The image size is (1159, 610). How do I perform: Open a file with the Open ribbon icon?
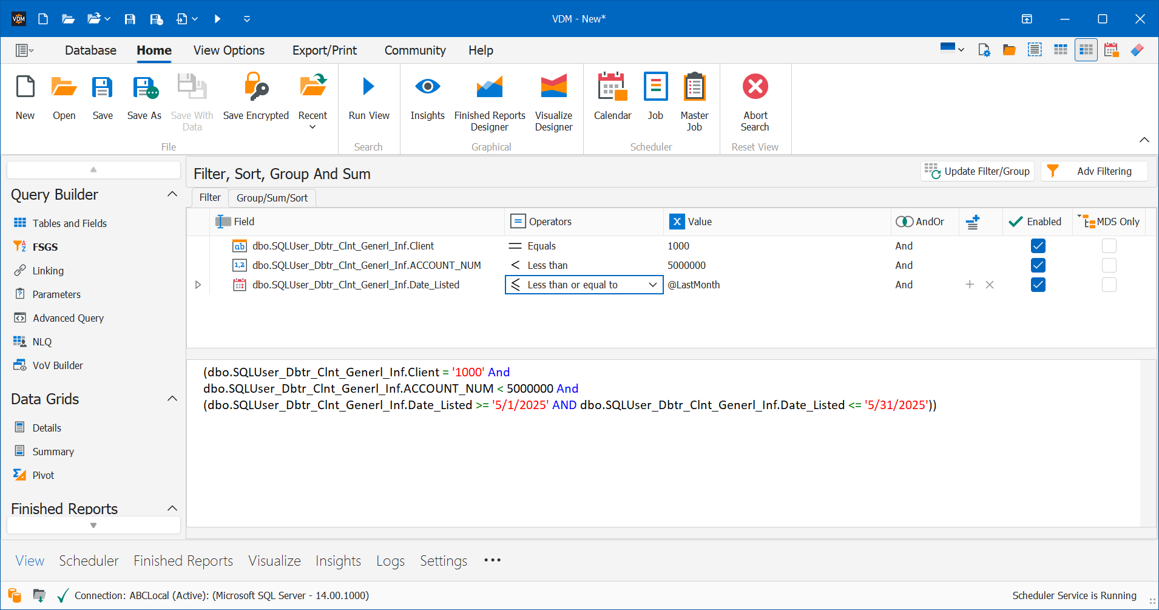[64, 97]
